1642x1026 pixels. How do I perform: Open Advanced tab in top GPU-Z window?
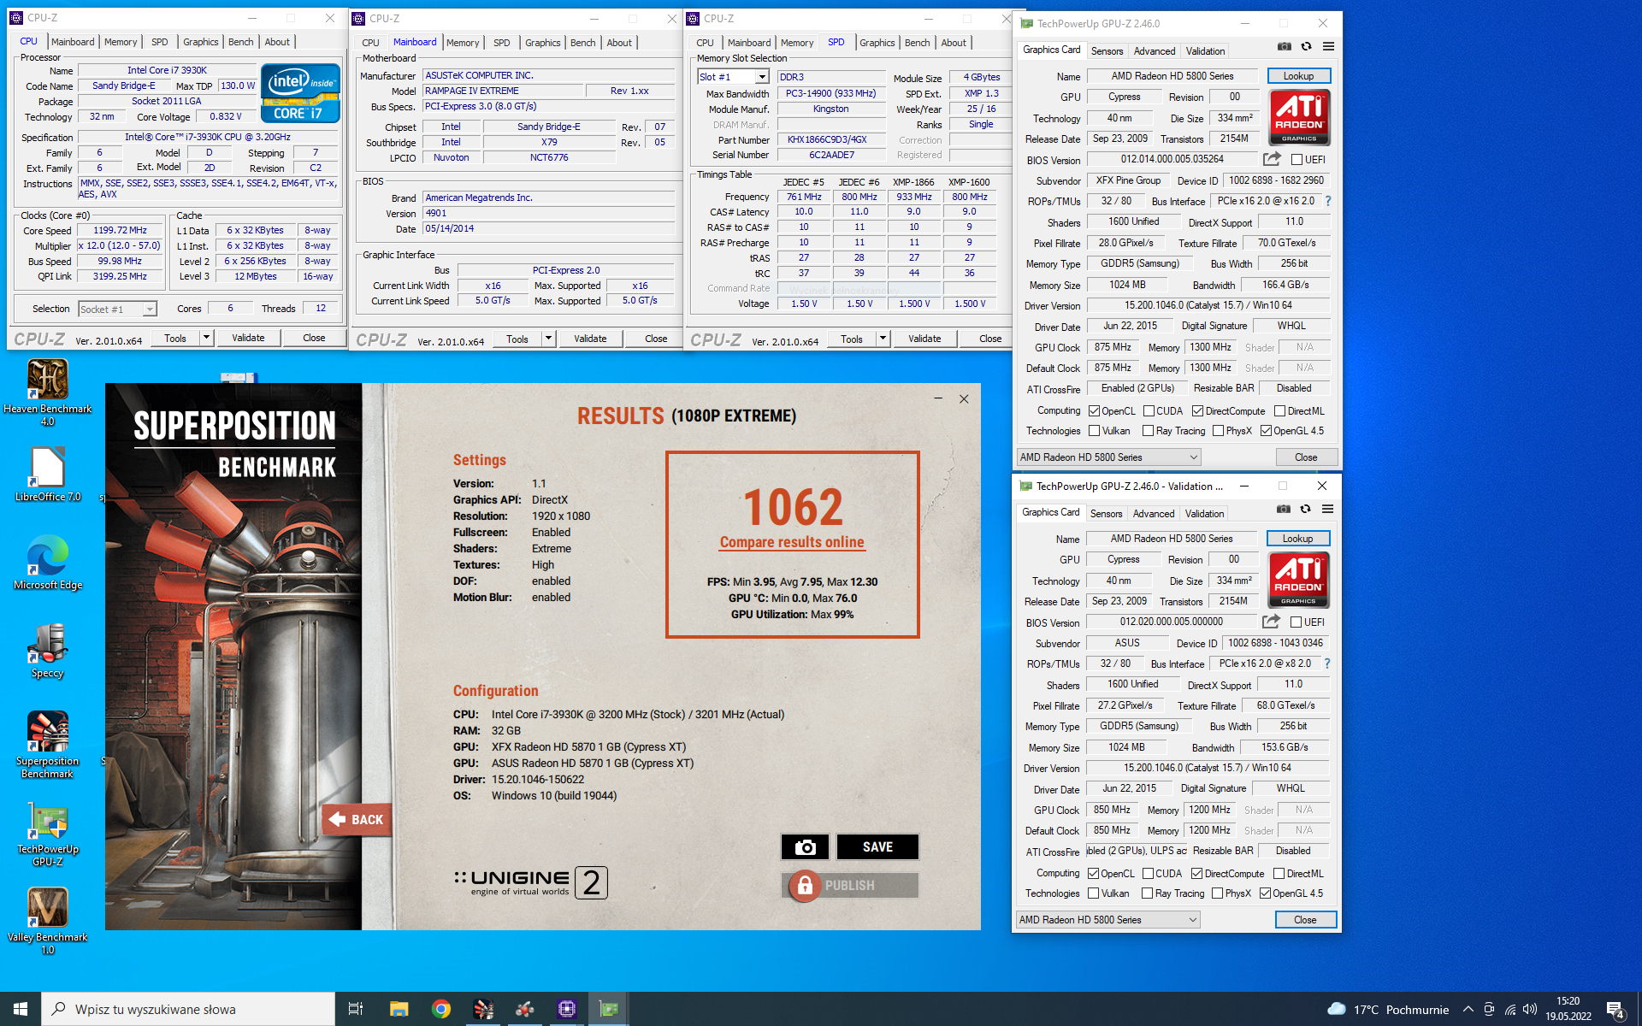click(1155, 51)
